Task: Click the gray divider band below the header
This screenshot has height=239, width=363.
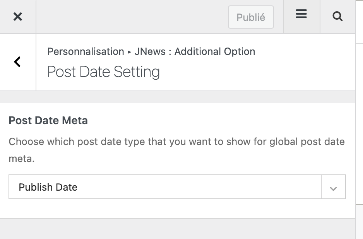Action: click(x=178, y=97)
